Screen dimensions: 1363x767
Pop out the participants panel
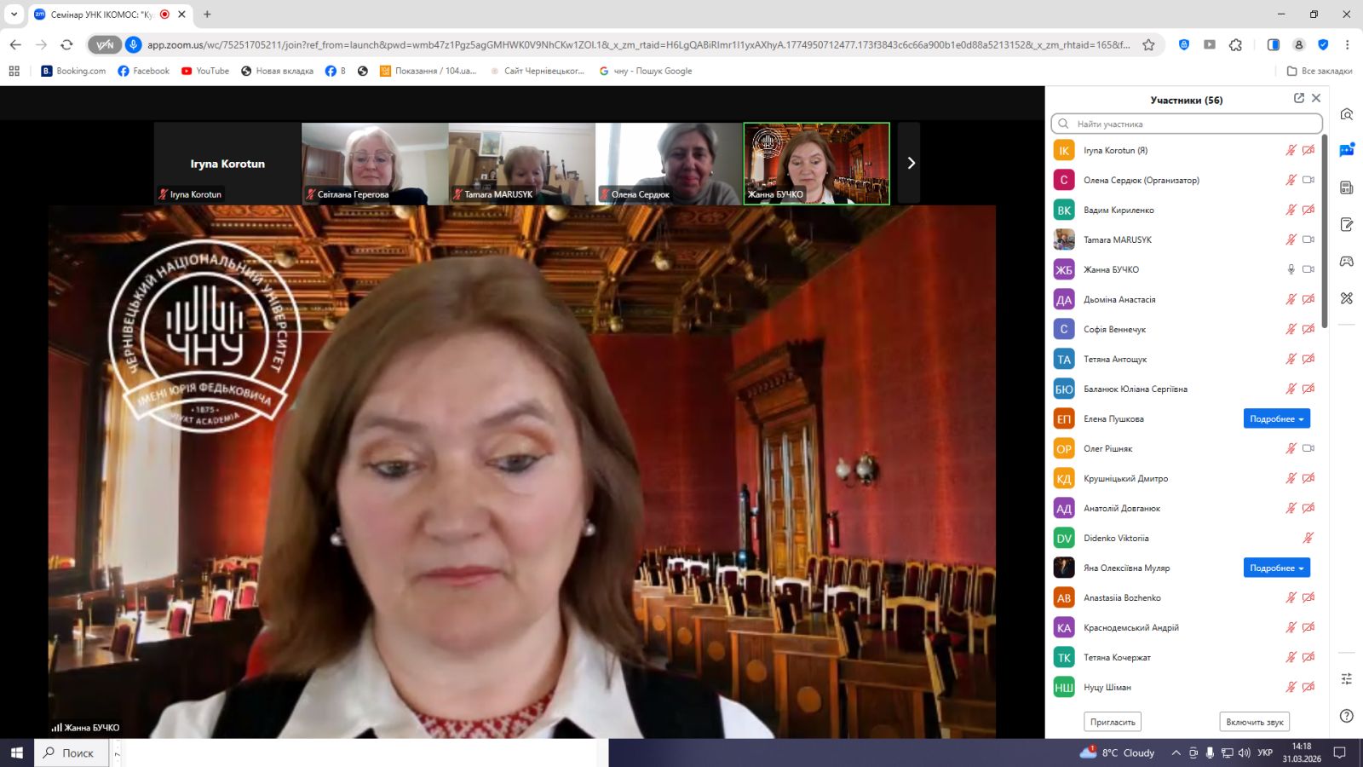(x=1299, y=98)
